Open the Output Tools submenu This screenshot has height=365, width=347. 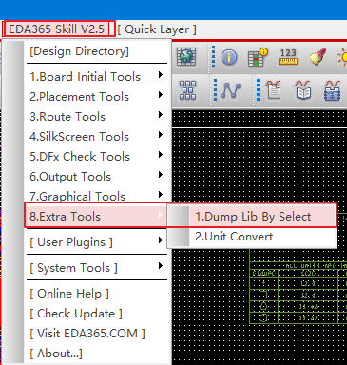[97, 177]
